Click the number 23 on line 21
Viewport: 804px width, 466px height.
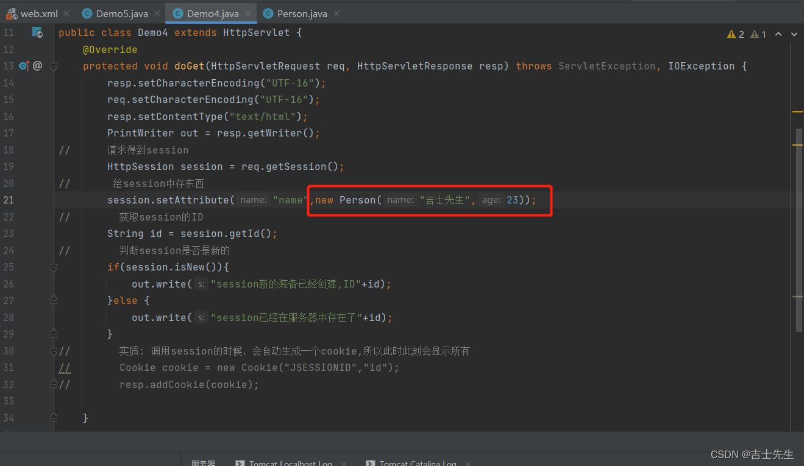(513, 200)
